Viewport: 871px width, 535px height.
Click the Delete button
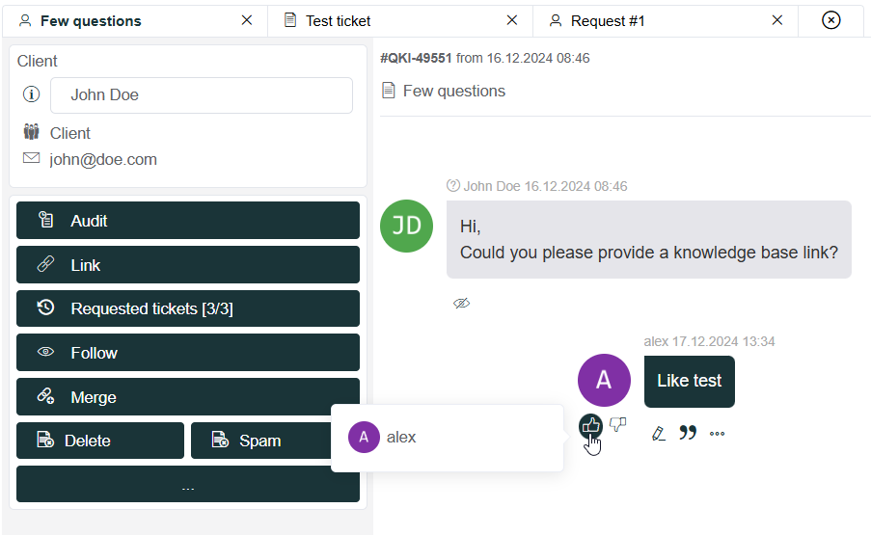pyautogui.click(x=100, y=441)
